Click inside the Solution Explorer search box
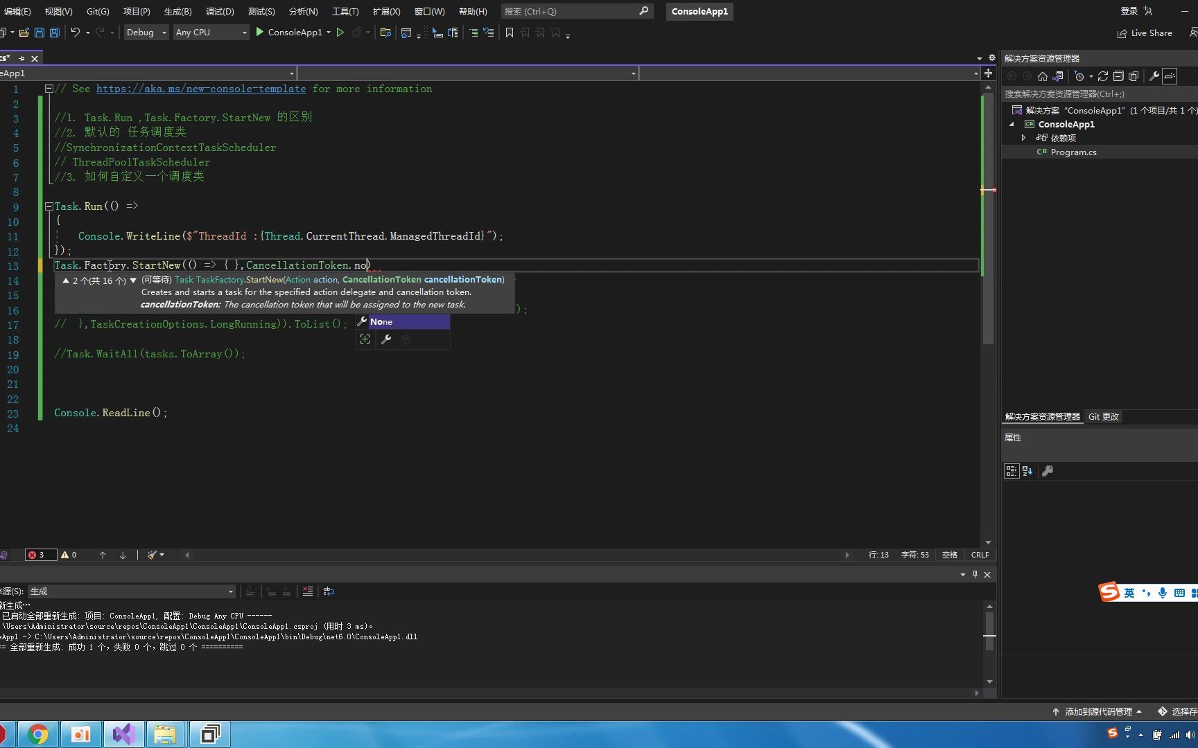 pyautogui.click(x=1088, y=93)
